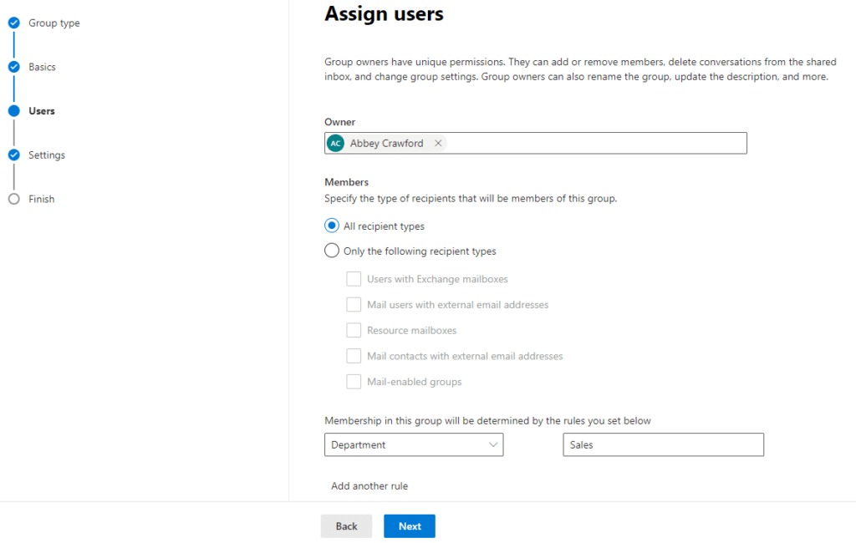Click the Finish step circle icon
Image resolution: width=856 pixels, height=543 pixels.
(13, 199)
